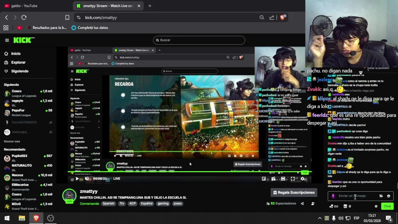
Task: Enter fullscreen in the player
Action: point(293,179)
